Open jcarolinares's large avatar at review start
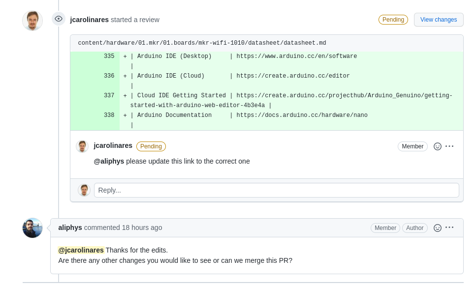The width and height of the screenshot is (476, 284). click(x=32, y=21)
